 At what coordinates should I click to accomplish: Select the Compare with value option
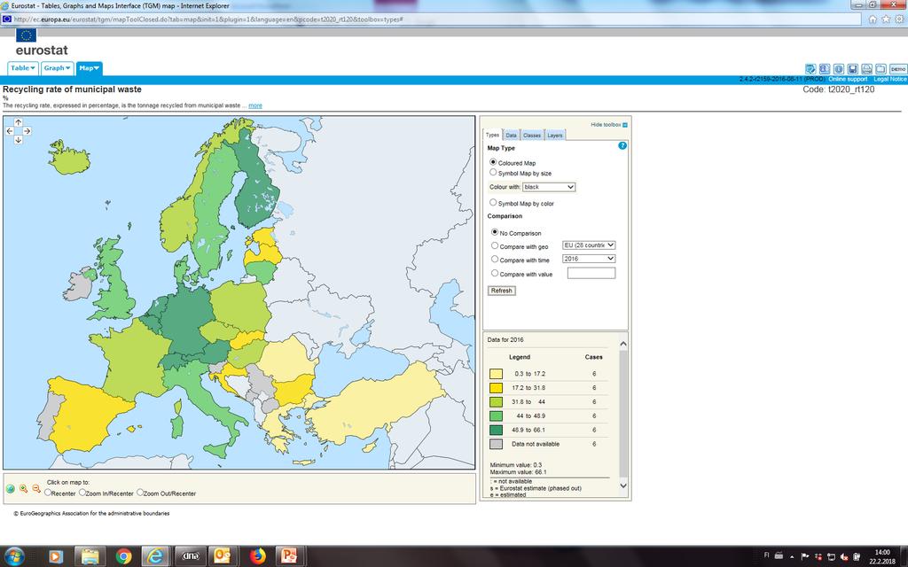495,273
